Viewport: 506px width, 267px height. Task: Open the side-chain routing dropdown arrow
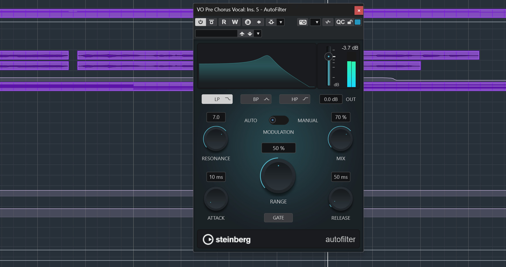[x=281, y=22]
